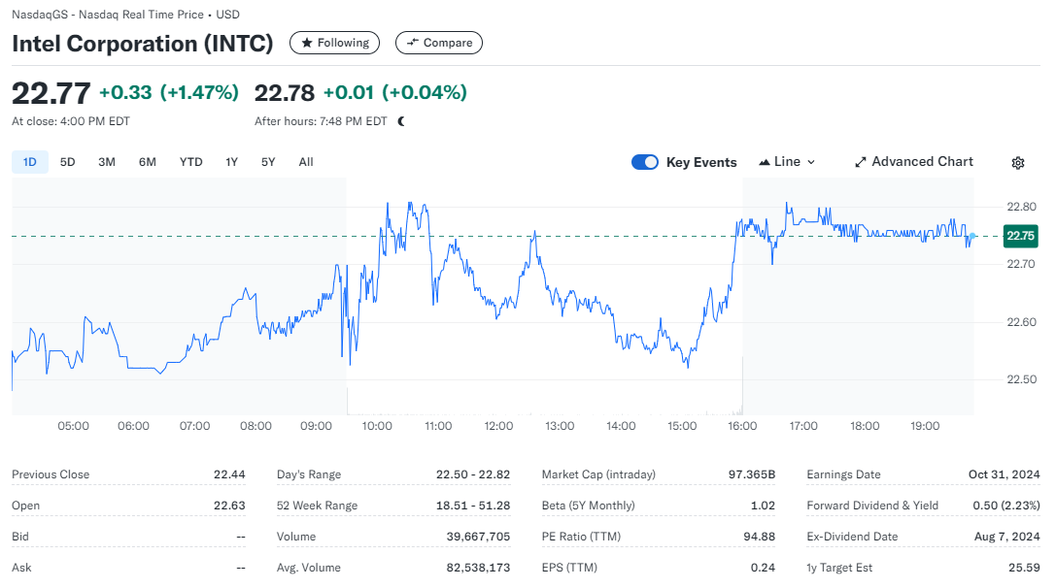Click the Ask label
Viewport: 1056px width, 588px height.
(x=21, y=568)
